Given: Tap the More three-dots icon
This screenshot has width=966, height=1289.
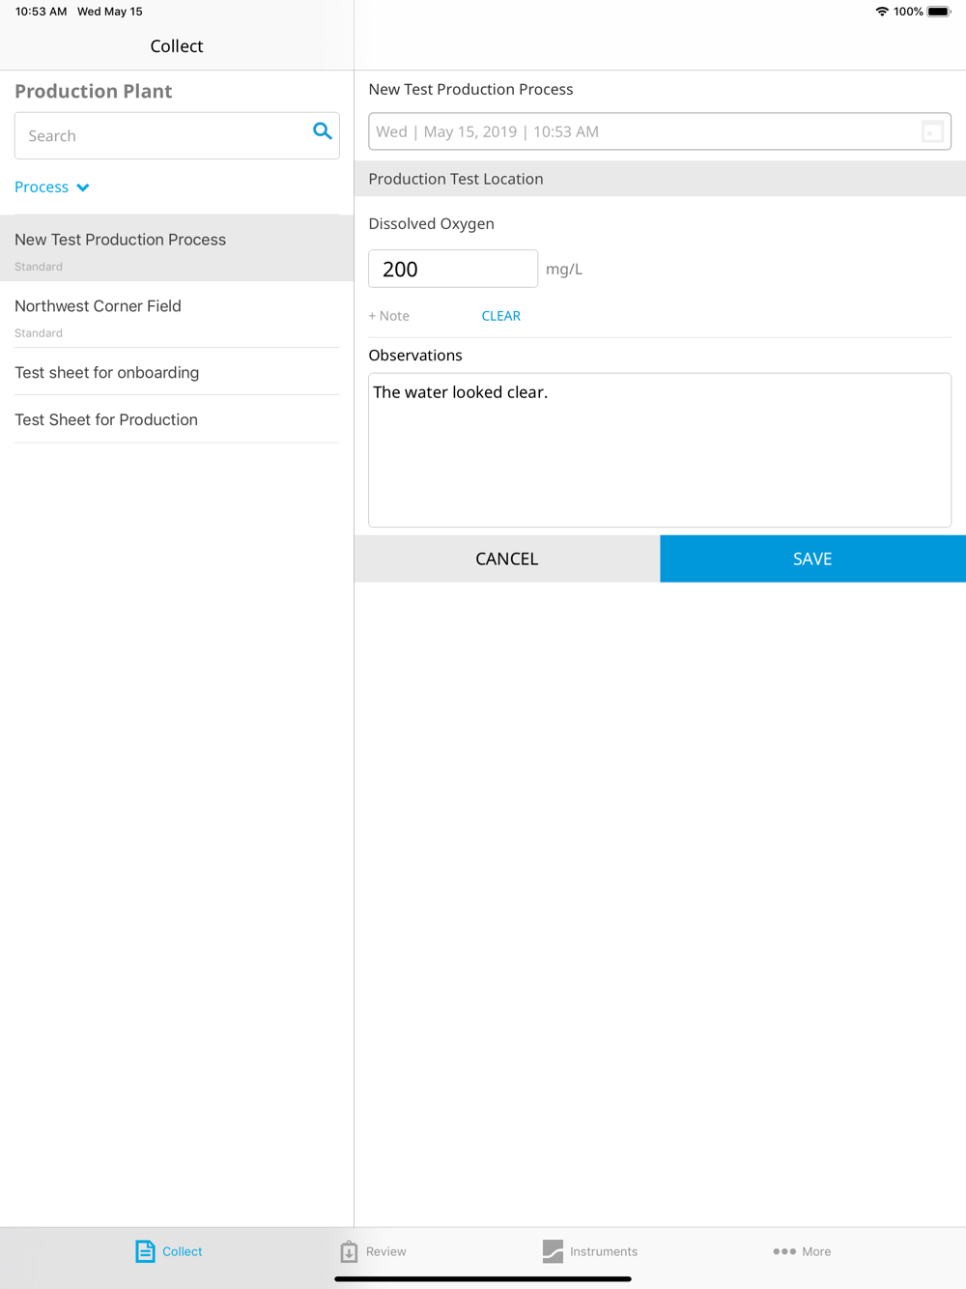Looking at the screenshot, I should 784,1251.
